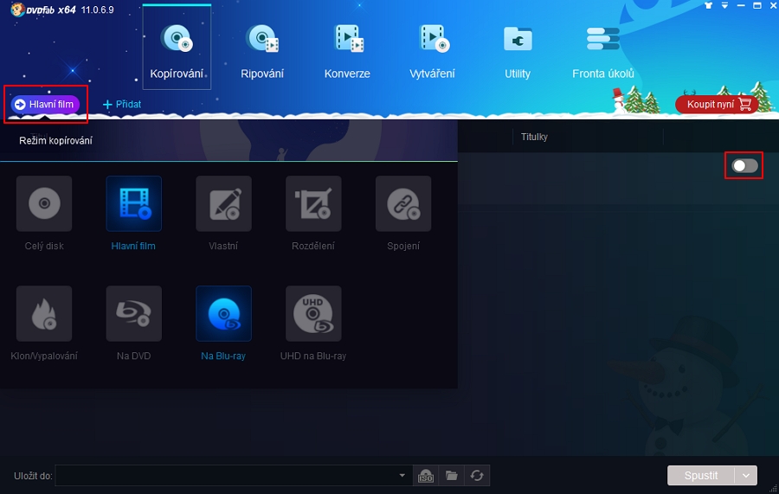Open the Kopírování module tab
This screenshot has width=779, height=494.
(177, 48)
